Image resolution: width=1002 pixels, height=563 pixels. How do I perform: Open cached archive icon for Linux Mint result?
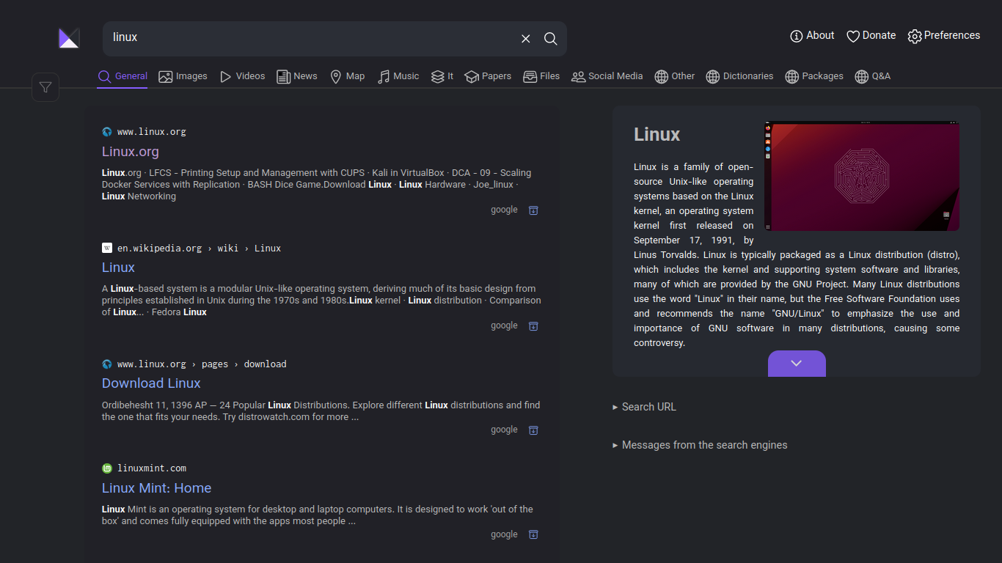pos(533,535)
